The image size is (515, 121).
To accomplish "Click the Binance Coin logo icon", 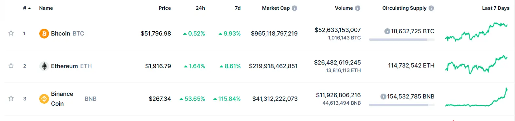I will click(x=44, y=98).
